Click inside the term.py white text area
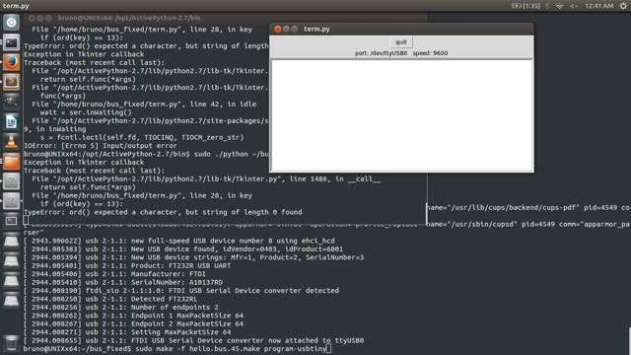This screenshot has height=355, width=631. coord(402,115)
